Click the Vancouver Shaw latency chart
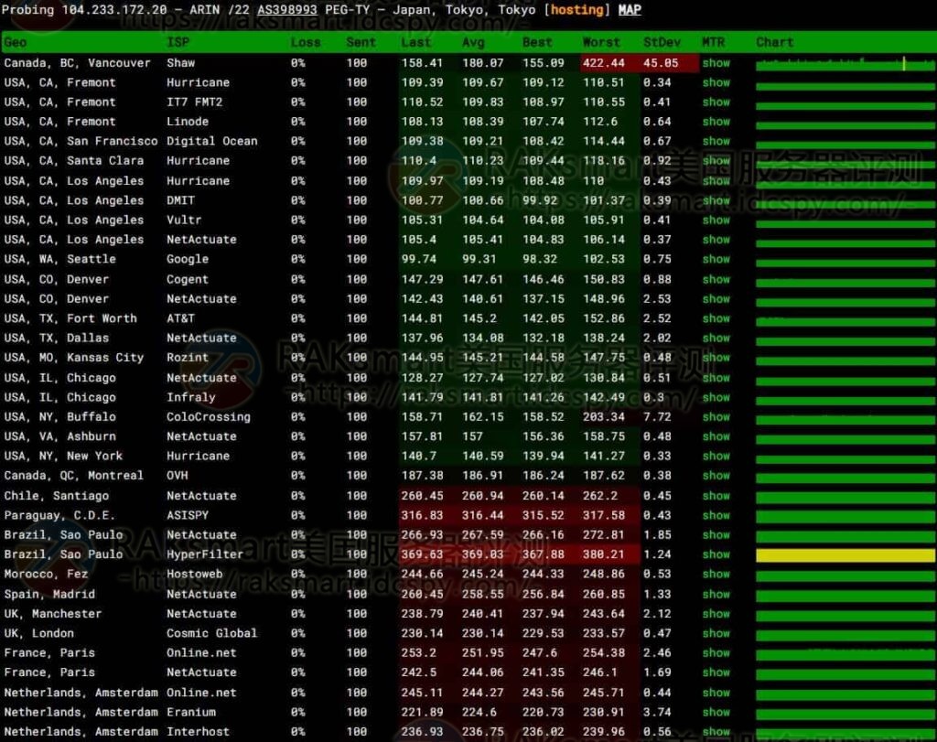Screen dimensions: 937x742 pyautogui.click(x=845, y=64)
